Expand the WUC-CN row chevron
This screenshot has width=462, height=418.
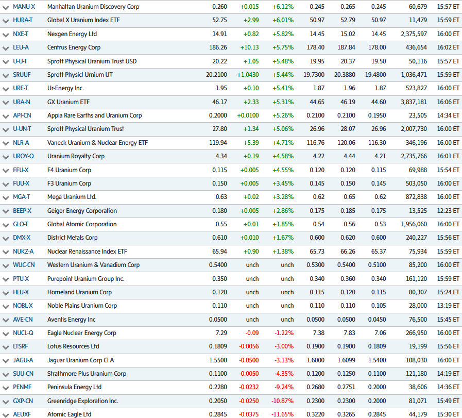point(6,265)
